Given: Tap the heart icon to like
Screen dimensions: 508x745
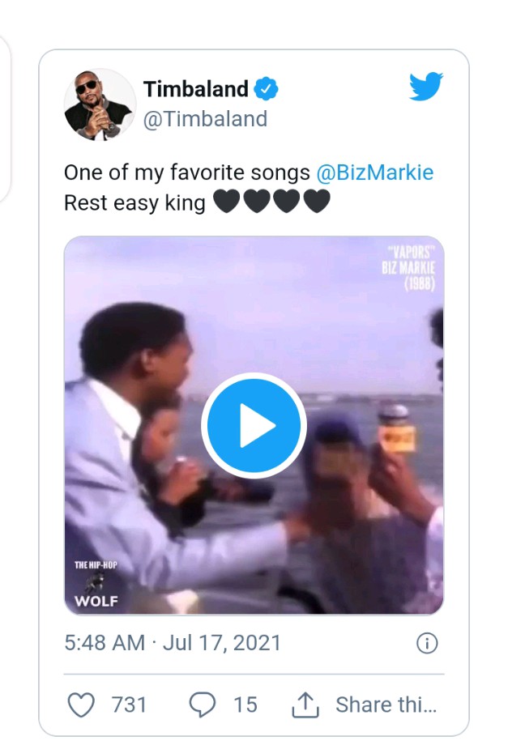Looking at the screenshot, I should tap(82, 705).
